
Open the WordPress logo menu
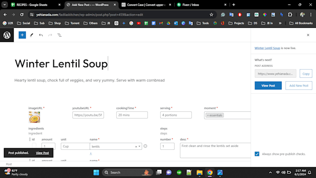pos(7,35)
